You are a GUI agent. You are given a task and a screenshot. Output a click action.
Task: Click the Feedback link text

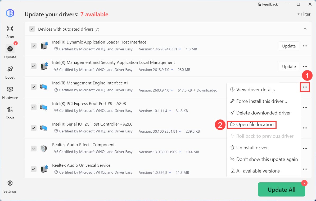click(270, 4)
